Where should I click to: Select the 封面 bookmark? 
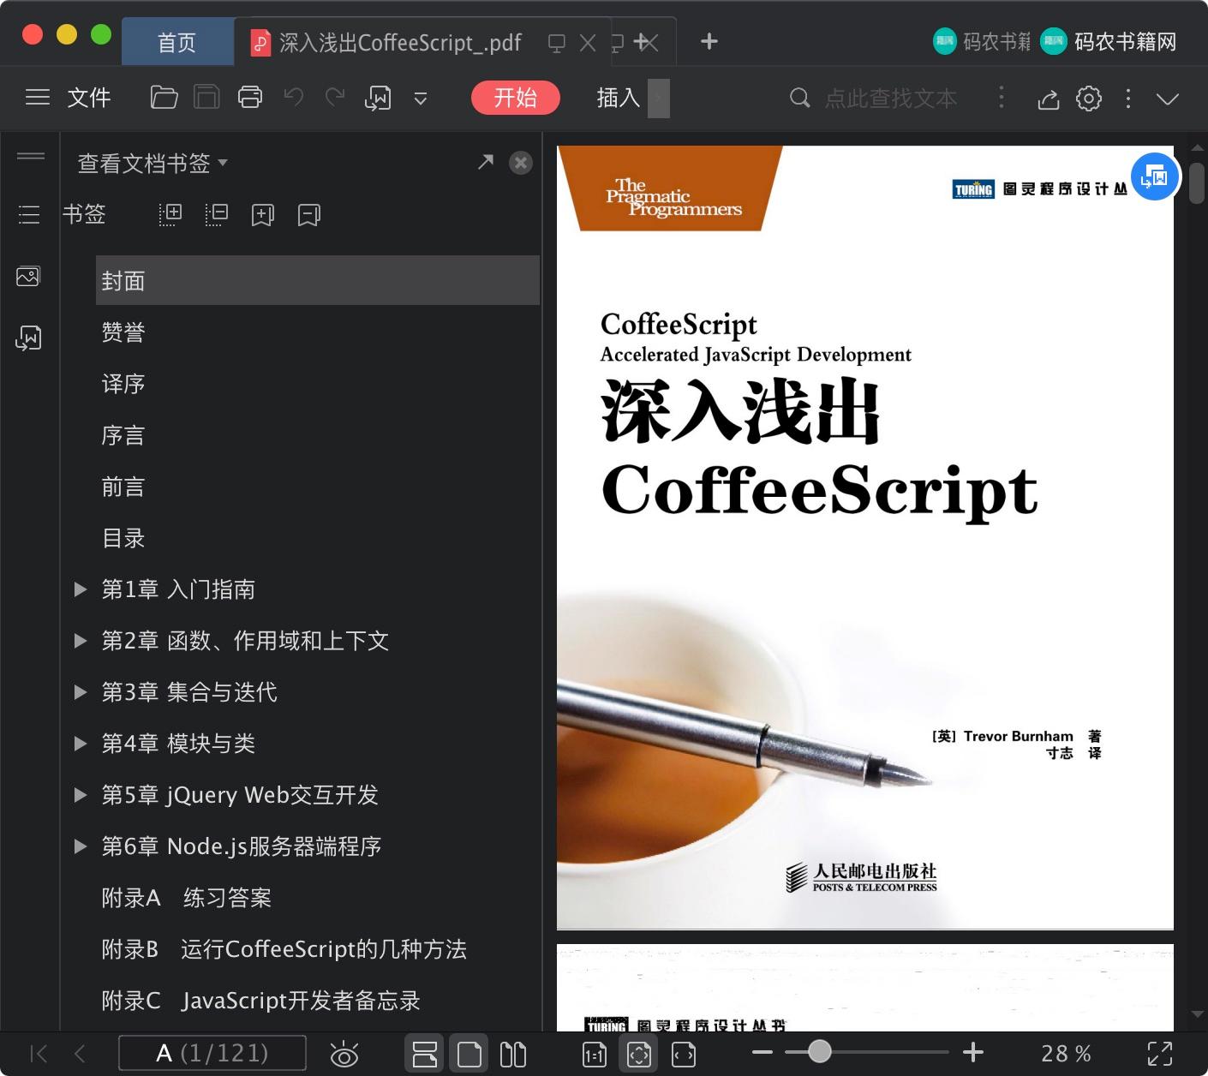point(318,280)
